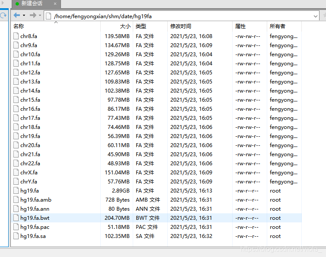Image resolution: width=326 pixels, height=257 pixels.
Task: Select the chr16.fa file icon
Action: click(16, 109)
